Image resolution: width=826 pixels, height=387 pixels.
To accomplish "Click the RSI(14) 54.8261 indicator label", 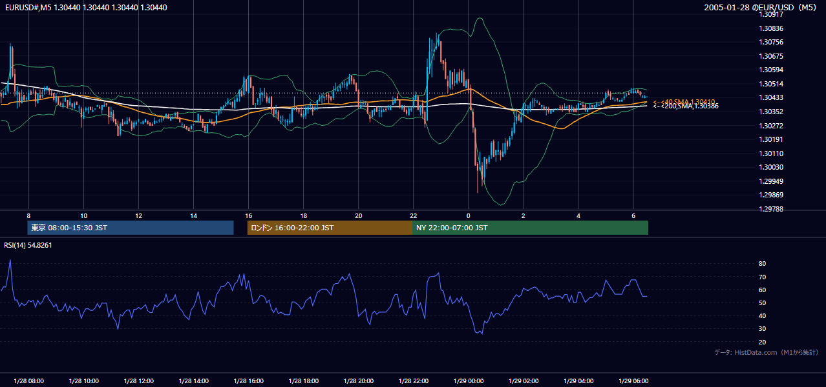I will [28, 245].
